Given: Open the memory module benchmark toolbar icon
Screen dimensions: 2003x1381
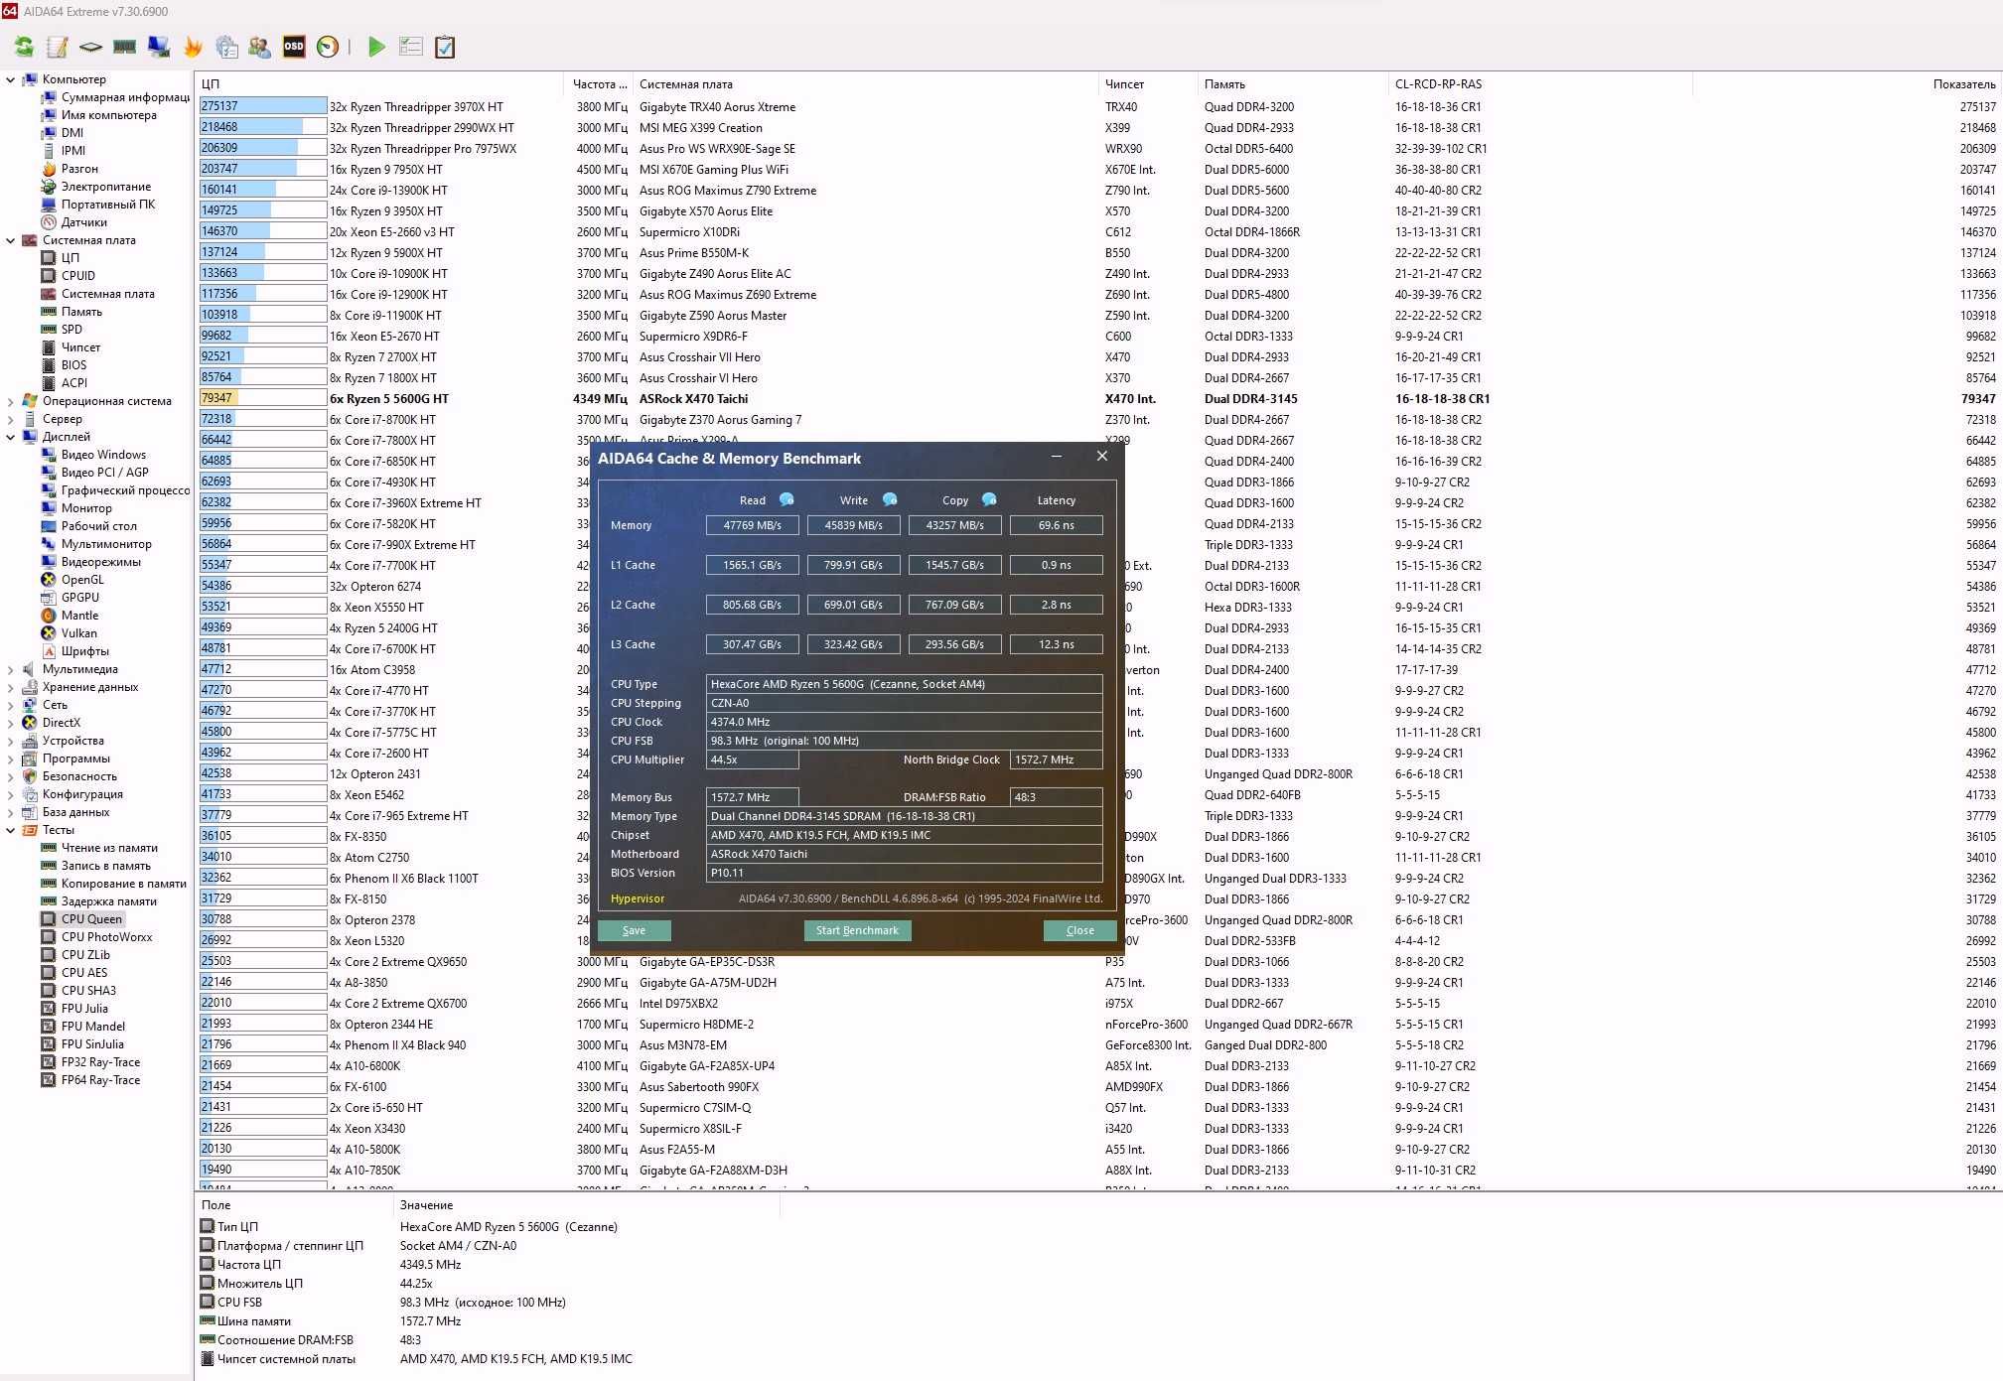Looking at the screenshot, I should [x=124, y=47].
